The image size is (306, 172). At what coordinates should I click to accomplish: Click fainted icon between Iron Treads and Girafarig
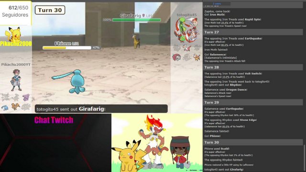coord(187,57)
